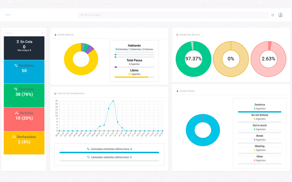Click the Calidad del Servicio title
The height and width of the screenshot is (182, 292).
(x=189, y=35)
